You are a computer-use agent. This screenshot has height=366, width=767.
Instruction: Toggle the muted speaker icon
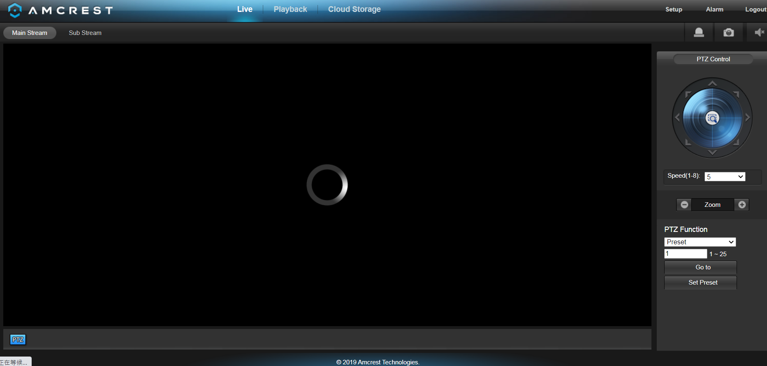pyautogui.click(x=759, y=32)
